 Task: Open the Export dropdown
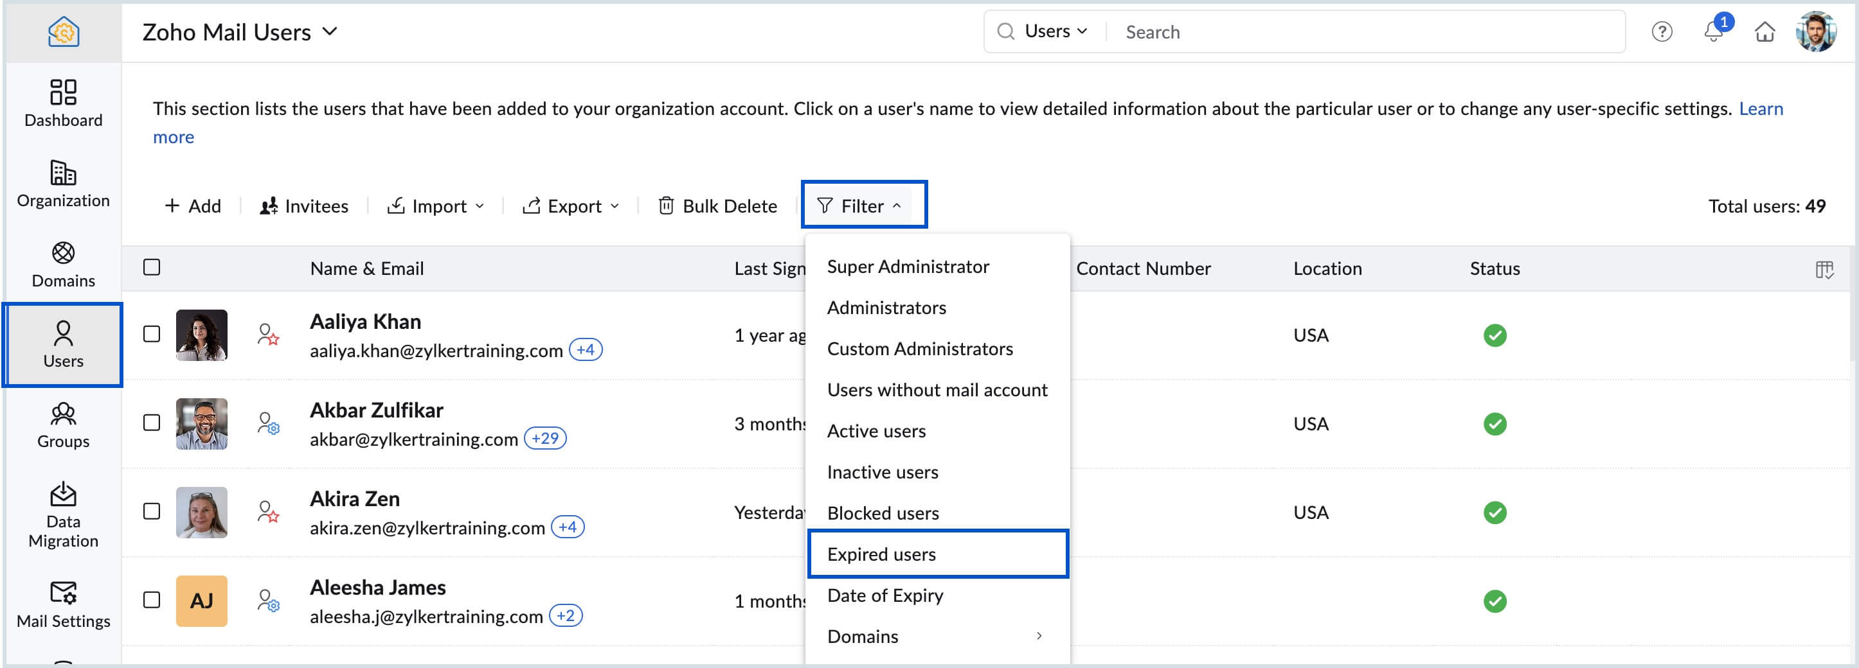(571, 206)
